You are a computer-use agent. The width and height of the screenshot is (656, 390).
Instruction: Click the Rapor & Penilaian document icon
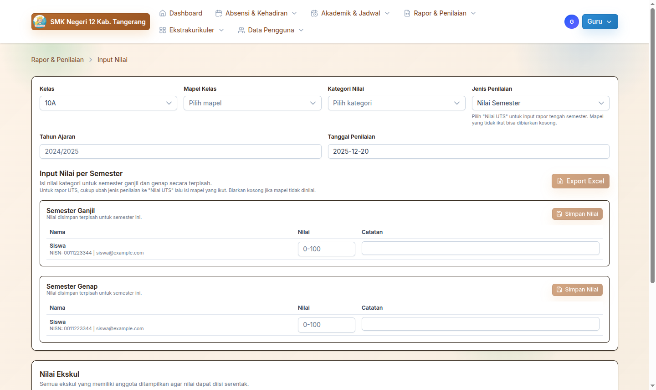point(407,13)
